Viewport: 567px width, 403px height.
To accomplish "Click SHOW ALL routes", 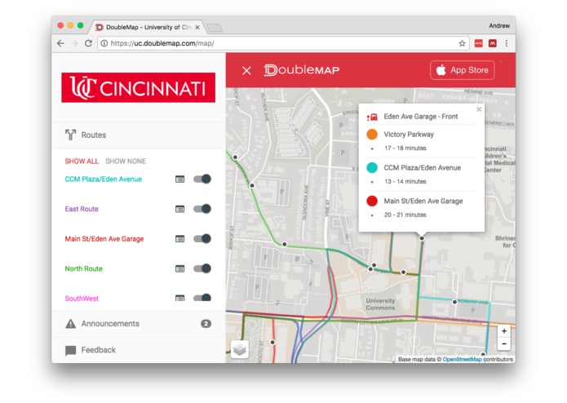I will [x=82, y=162].
